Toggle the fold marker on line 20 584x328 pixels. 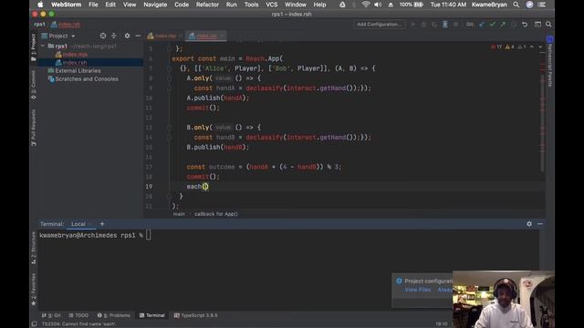tap(169, 196)
